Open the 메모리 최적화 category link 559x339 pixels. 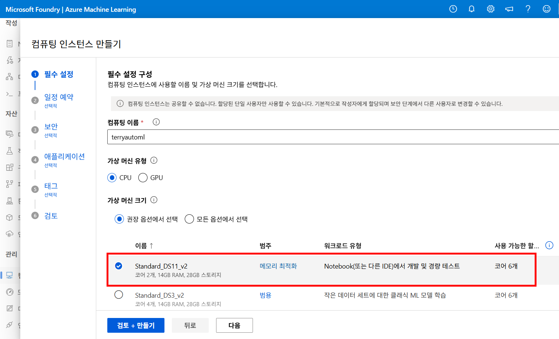[x=278, y=266]
